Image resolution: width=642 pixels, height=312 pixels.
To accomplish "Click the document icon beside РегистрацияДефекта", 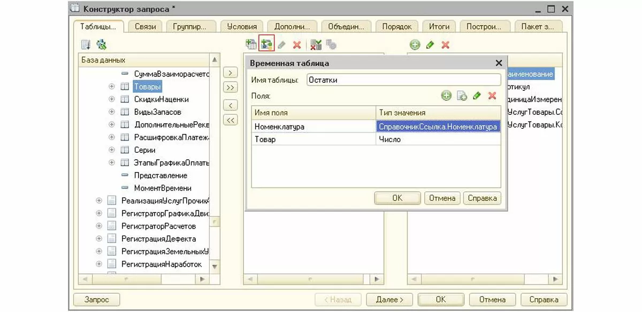I will 112,239.
